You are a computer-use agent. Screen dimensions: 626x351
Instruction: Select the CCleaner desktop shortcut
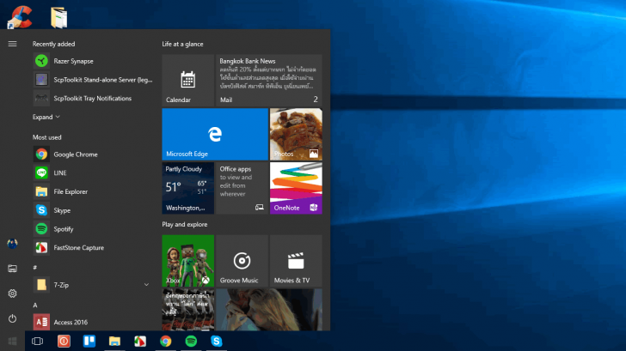[20, 16]
